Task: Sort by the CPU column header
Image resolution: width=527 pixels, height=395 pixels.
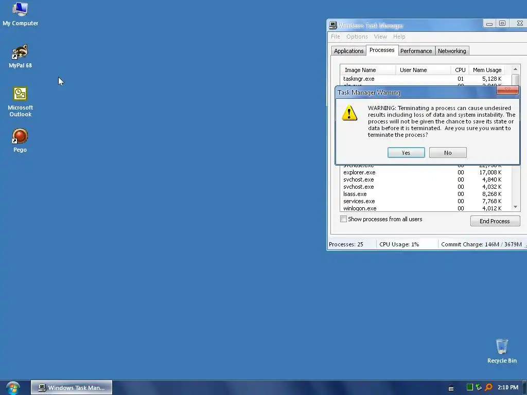Action: coord(460,70)
